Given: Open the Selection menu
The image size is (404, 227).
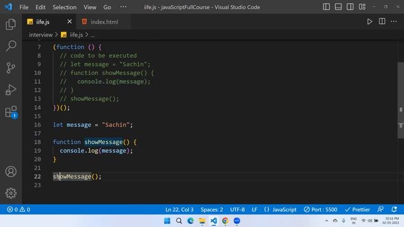Looking at the screenshot, I should 64,7.
